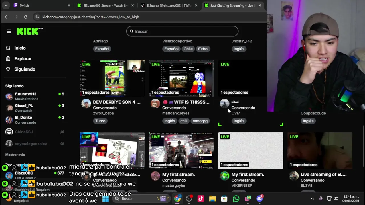The image size is (365, 205).
Task: Open the zyroX_baba username link
Action: tap(103, 113)
